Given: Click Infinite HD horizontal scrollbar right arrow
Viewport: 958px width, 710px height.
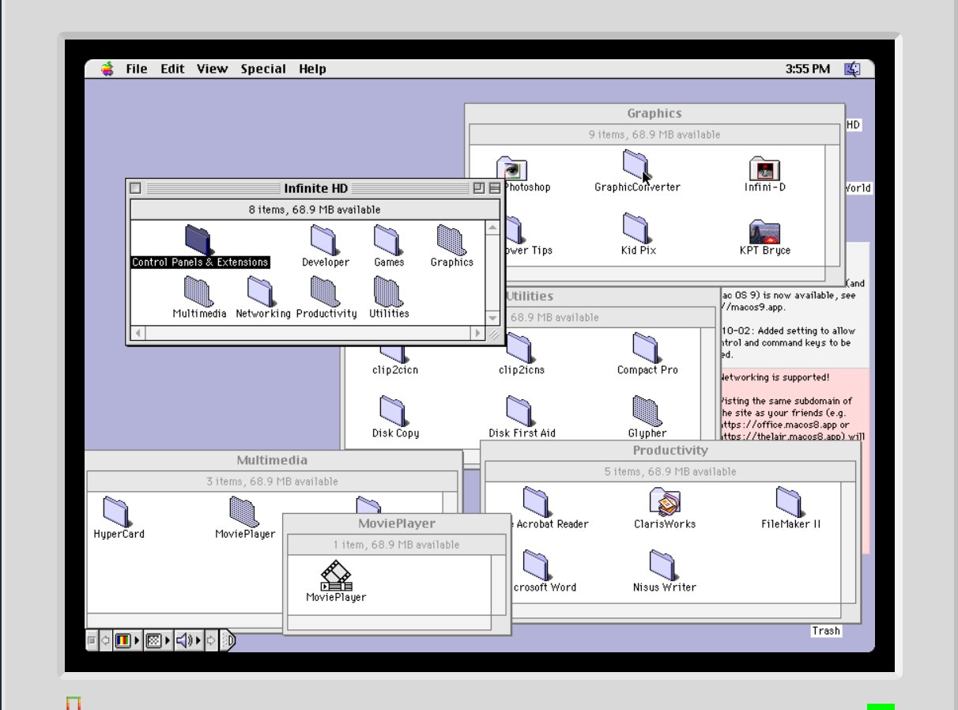Looking at the screenshot, I should (x=477, y=334).
